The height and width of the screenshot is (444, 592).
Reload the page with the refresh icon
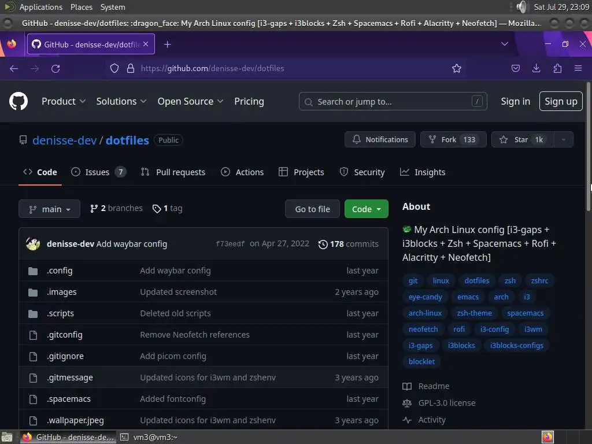click(55, 68)
